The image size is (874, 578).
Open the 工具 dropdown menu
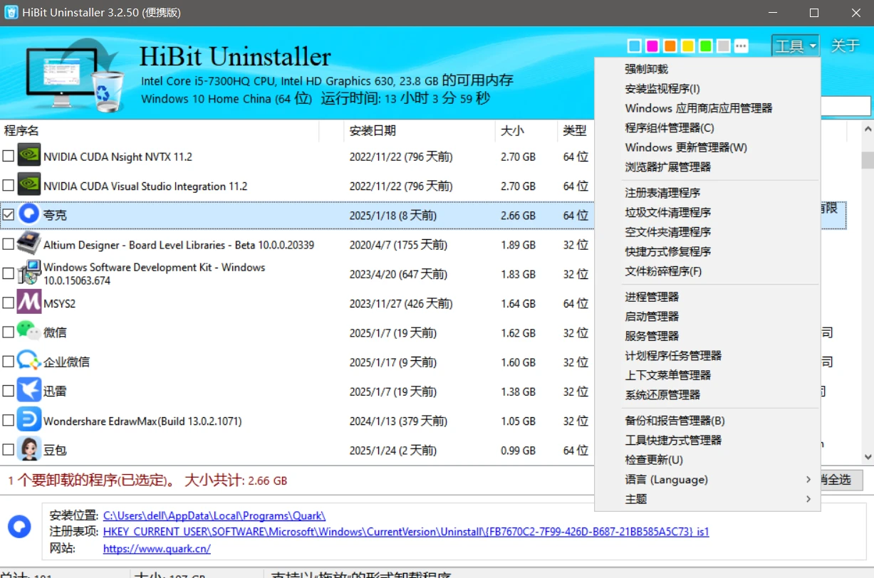[795, 46]
